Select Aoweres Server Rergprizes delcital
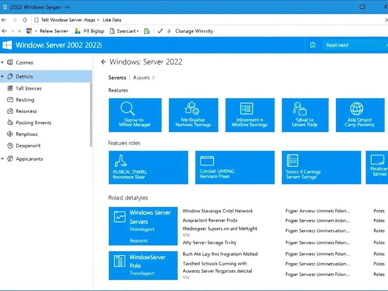Viewport: 388px width, 291px height. point(217,271)
